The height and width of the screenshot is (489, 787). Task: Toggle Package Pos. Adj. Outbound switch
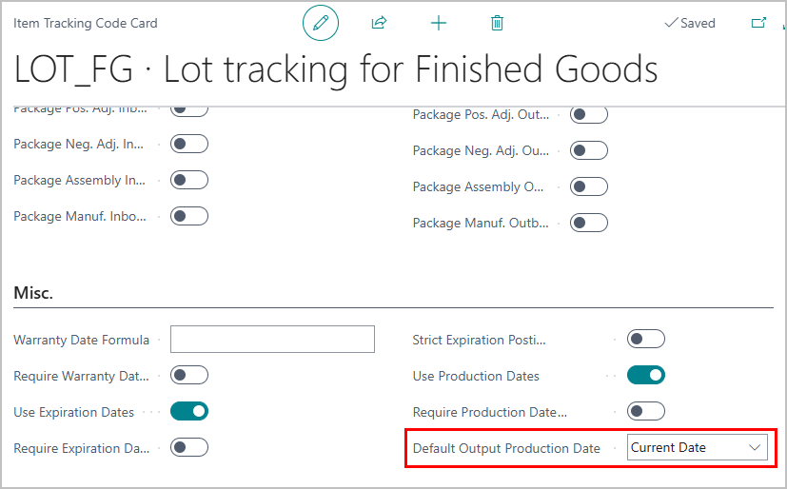(589, 114)
